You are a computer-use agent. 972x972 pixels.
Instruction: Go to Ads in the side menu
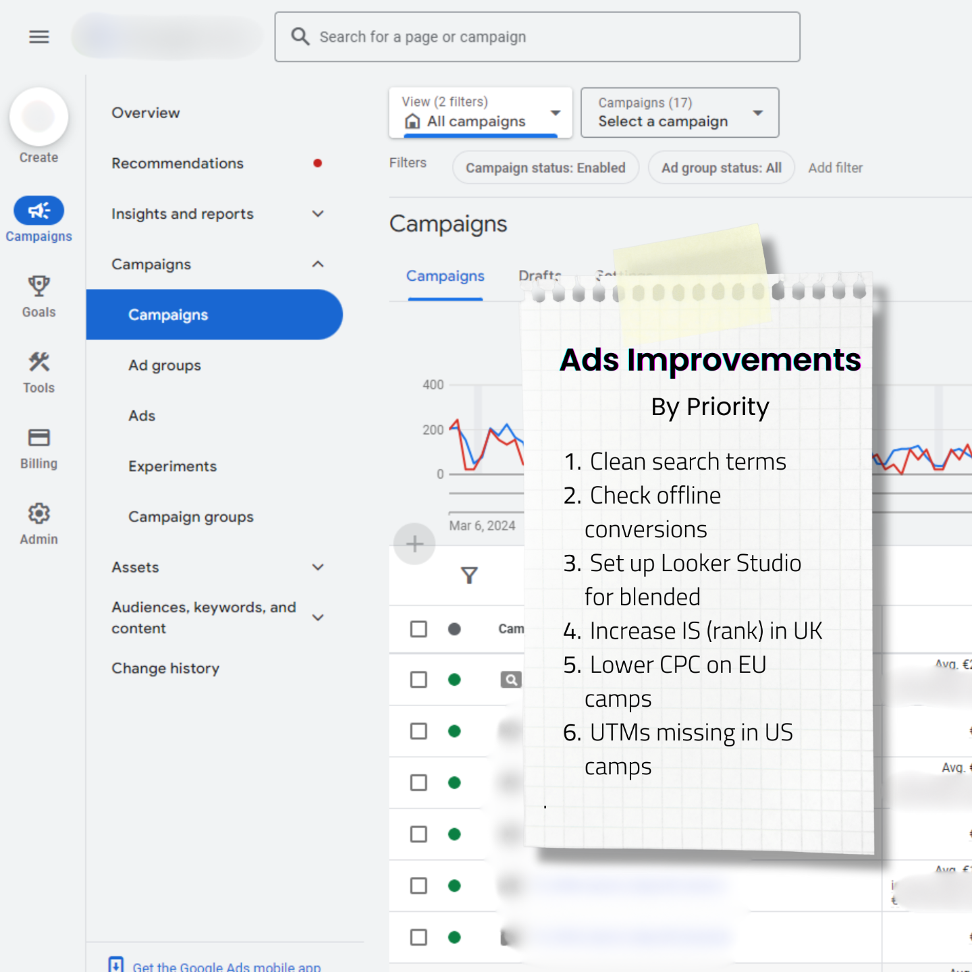click(142, 416)
